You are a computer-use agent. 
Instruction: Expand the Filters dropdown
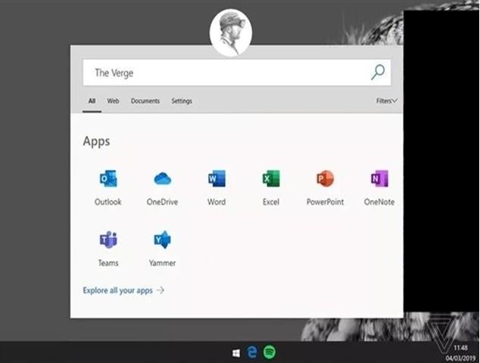coord(386,101)
